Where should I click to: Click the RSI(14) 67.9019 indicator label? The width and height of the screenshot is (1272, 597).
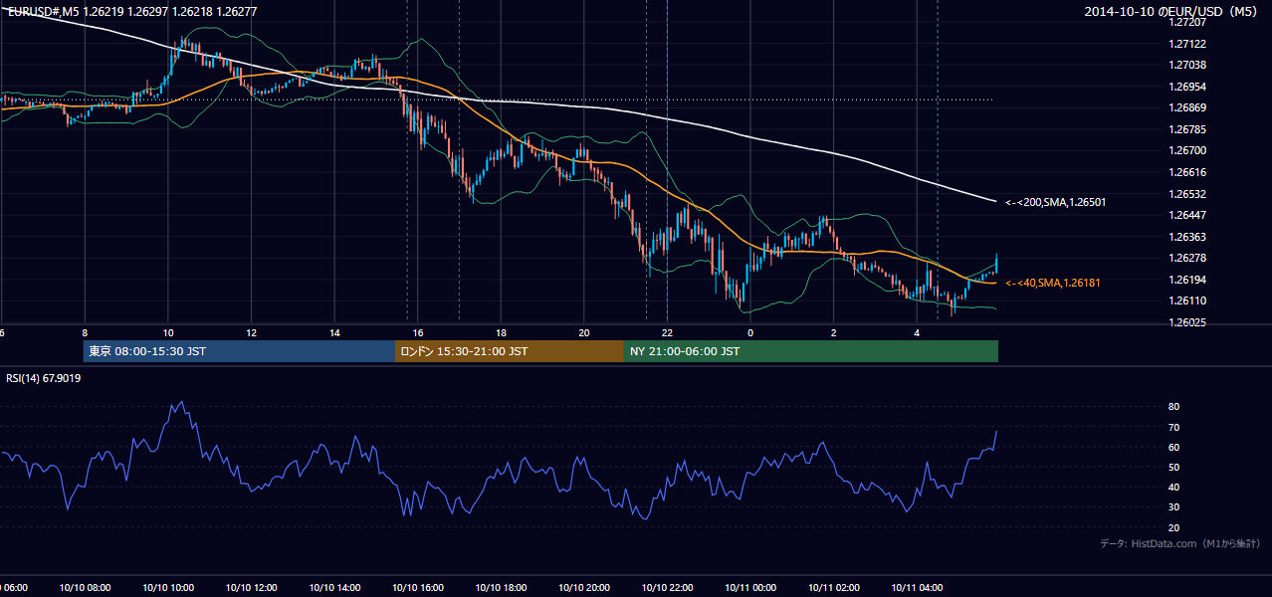pos(44,378)
